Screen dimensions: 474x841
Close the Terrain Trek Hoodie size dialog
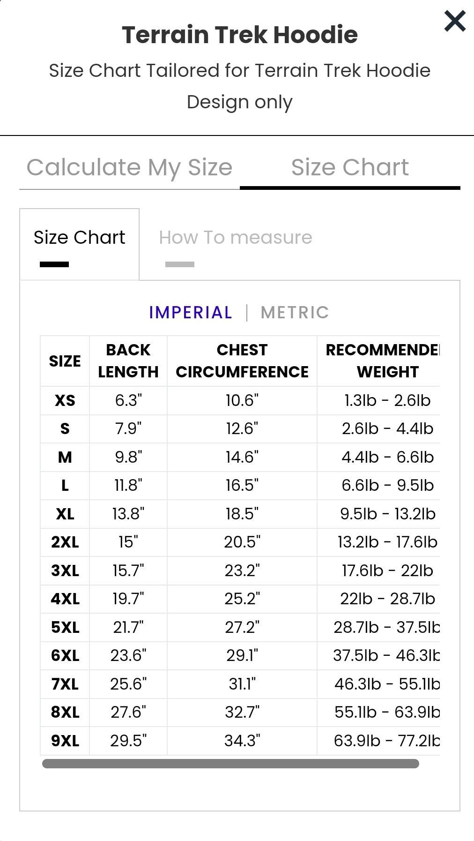click(455, 21)
